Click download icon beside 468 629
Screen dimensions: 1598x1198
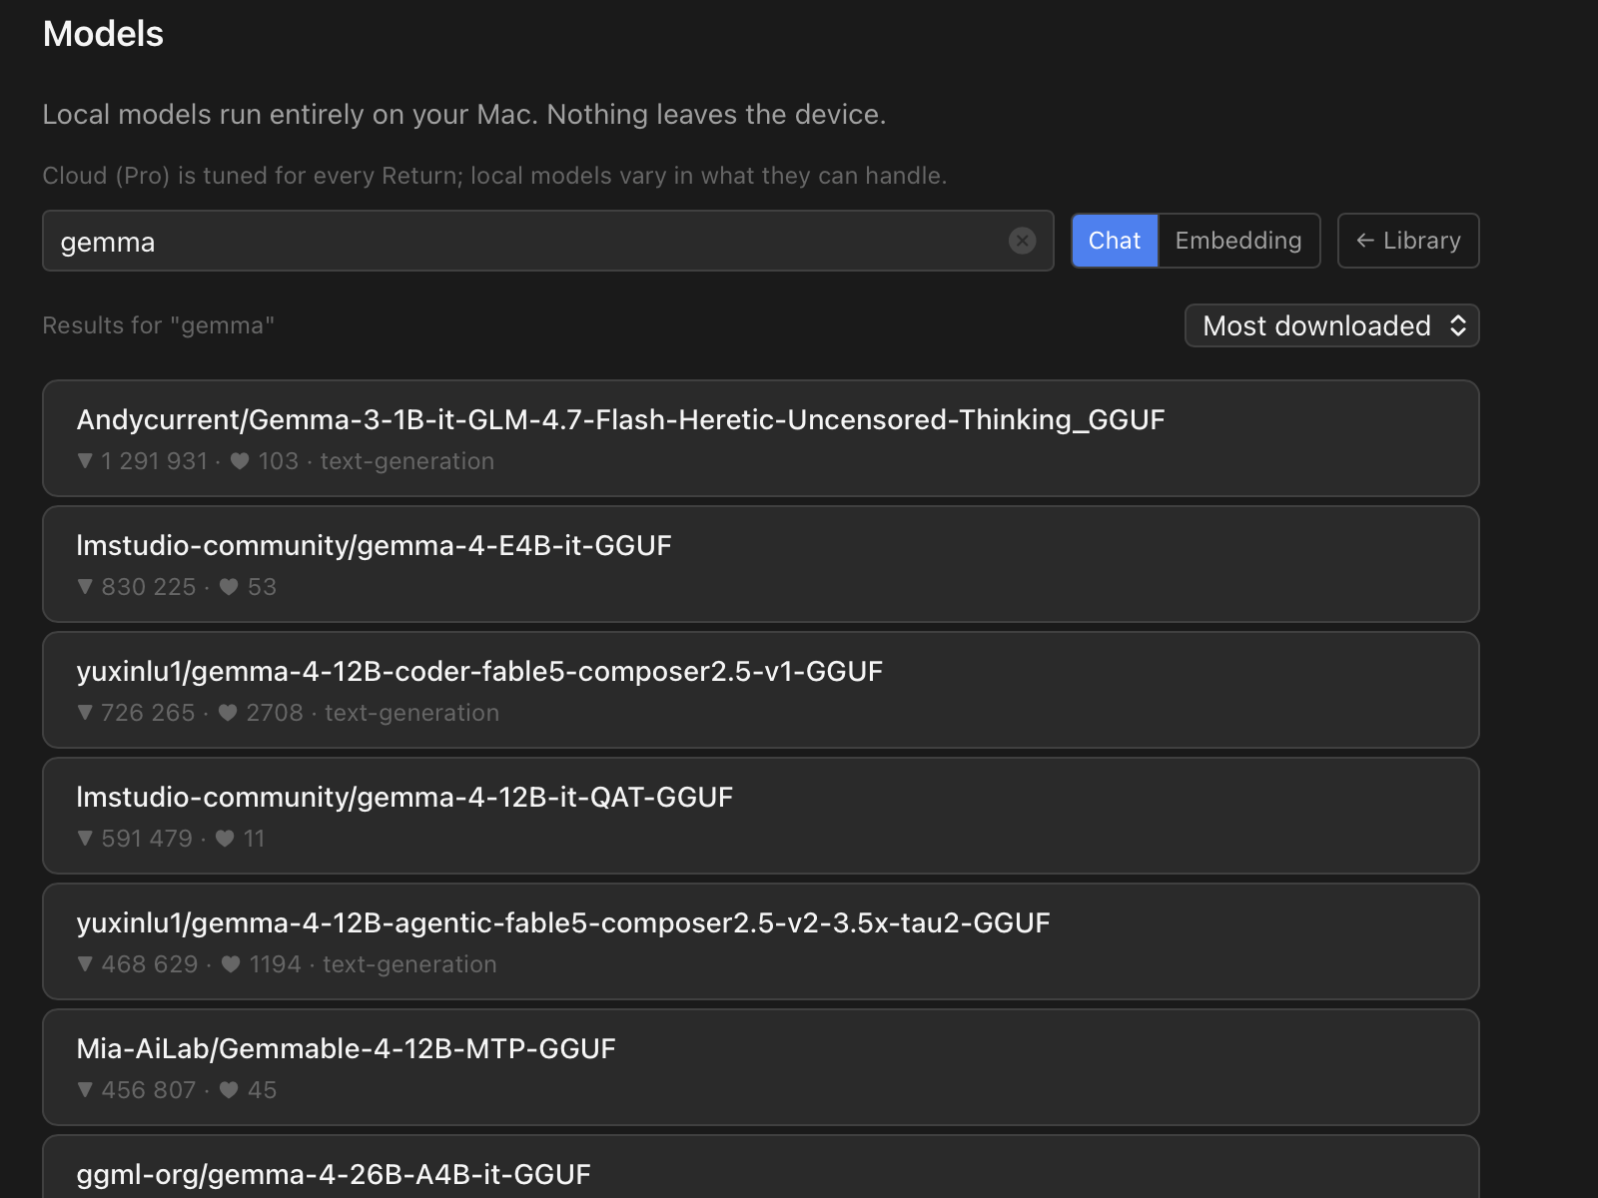pyautogui.click(x=85, y=964)
